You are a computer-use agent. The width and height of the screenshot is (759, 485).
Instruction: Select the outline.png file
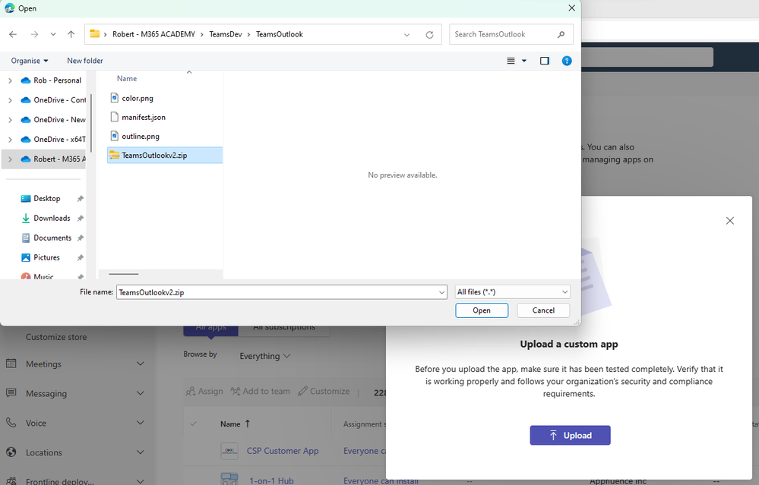[141, 137]
